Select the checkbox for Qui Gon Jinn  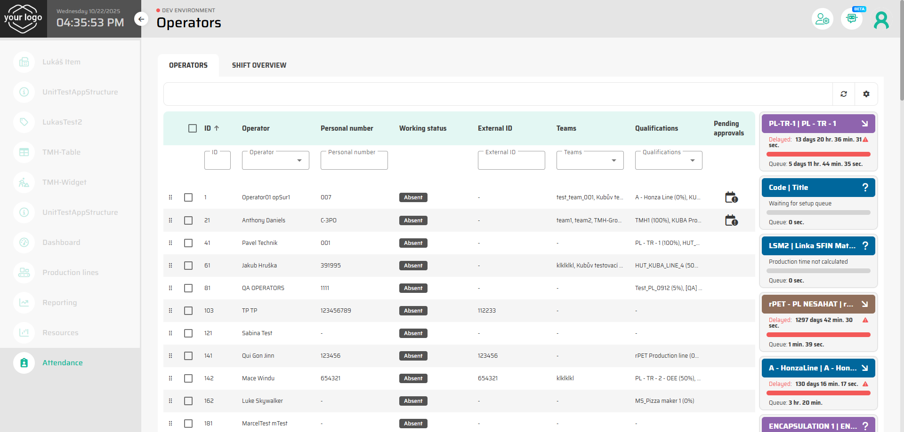click(188, 356)
